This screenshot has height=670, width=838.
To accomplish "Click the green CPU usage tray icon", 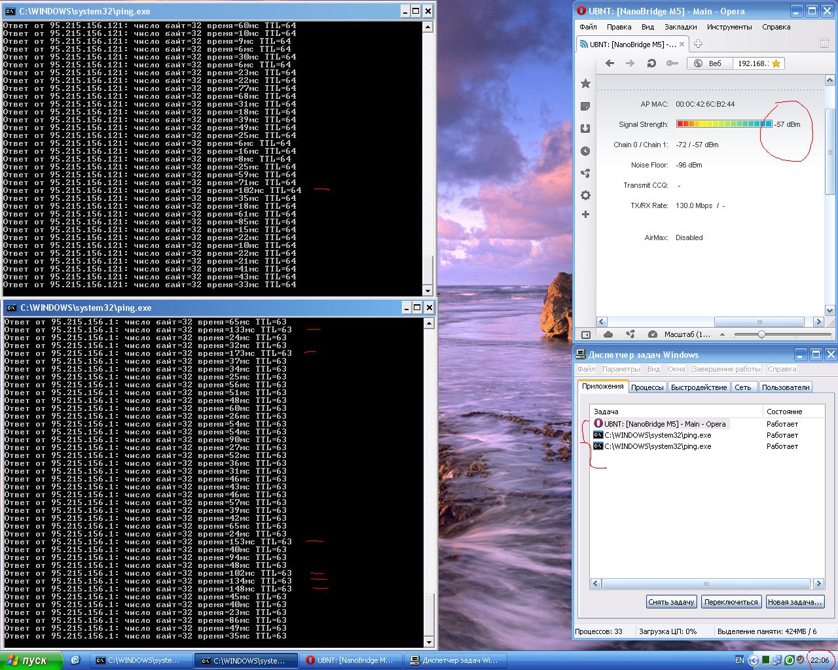I will point(765,660).
